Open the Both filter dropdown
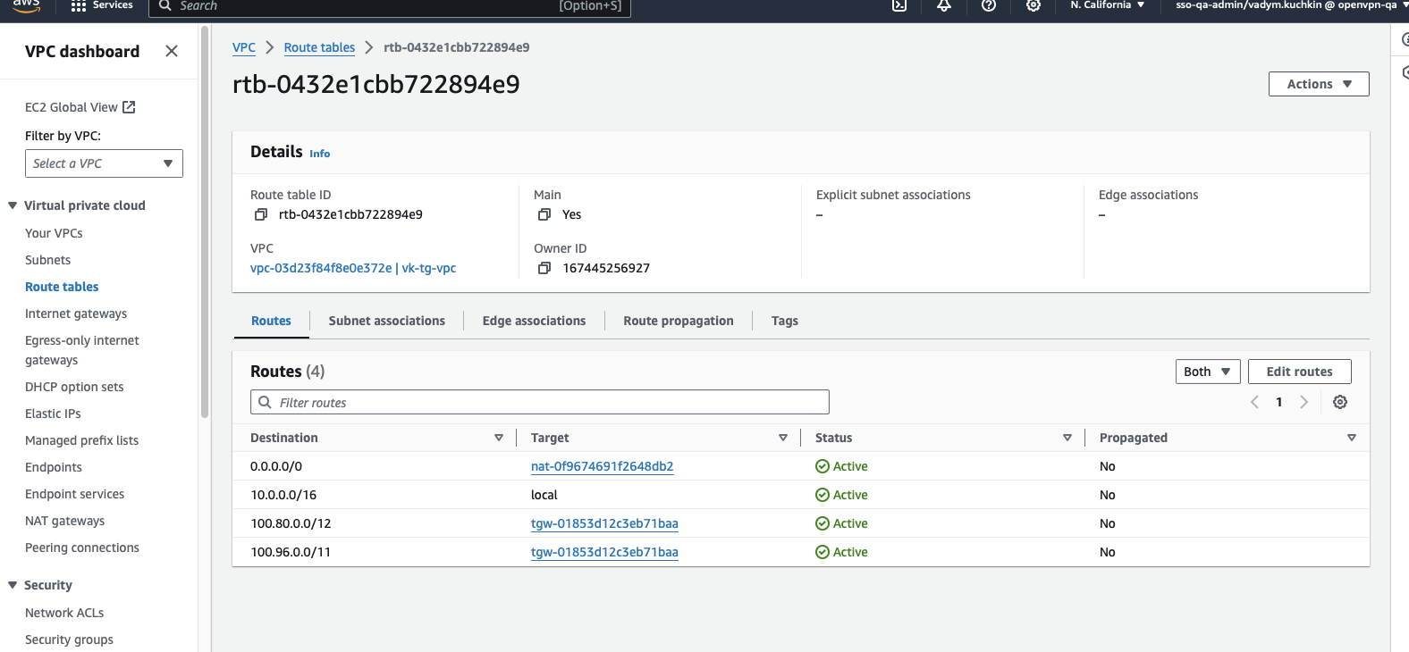 point(1207,372)
